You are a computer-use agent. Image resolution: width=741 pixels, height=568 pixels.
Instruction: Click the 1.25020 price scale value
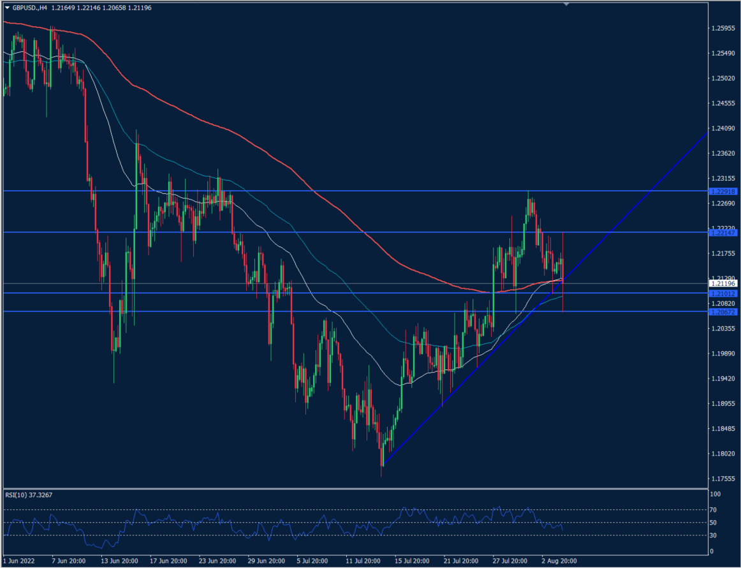pos(723,78)
